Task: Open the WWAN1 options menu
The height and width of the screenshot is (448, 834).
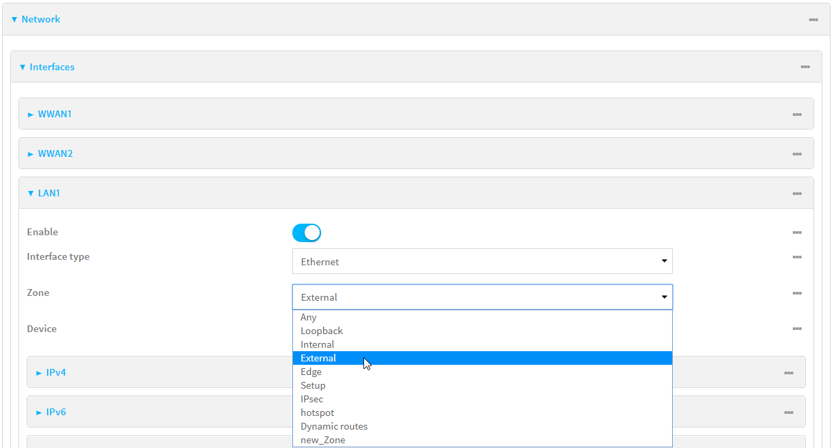Action: tap(797, 113)
